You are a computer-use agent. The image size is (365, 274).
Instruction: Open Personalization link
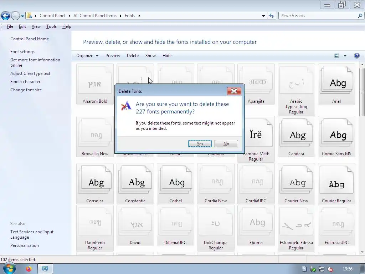25,245
